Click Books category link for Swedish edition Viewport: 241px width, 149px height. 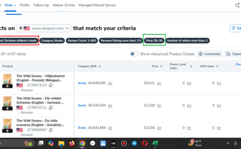click(82, 128)
